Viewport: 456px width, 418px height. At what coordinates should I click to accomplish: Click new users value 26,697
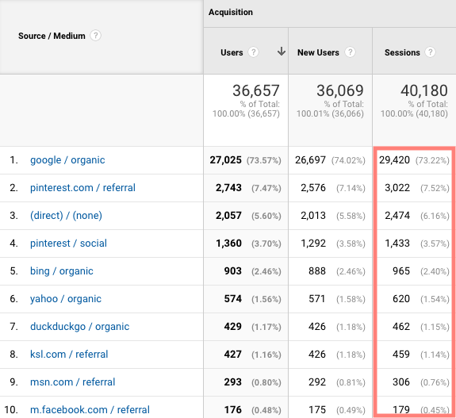[310, 160]
